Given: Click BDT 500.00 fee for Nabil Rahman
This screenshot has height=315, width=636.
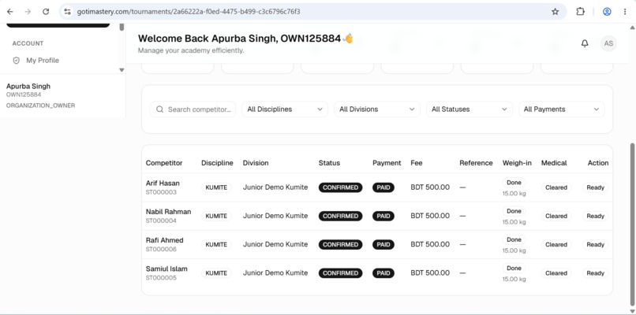Looking at the screenshot, I should point(430,216).
